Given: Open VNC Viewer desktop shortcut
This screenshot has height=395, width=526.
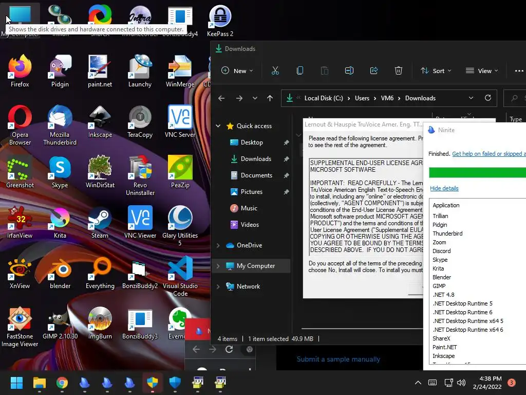Looking at the screenshot, I should coord(140,222).
